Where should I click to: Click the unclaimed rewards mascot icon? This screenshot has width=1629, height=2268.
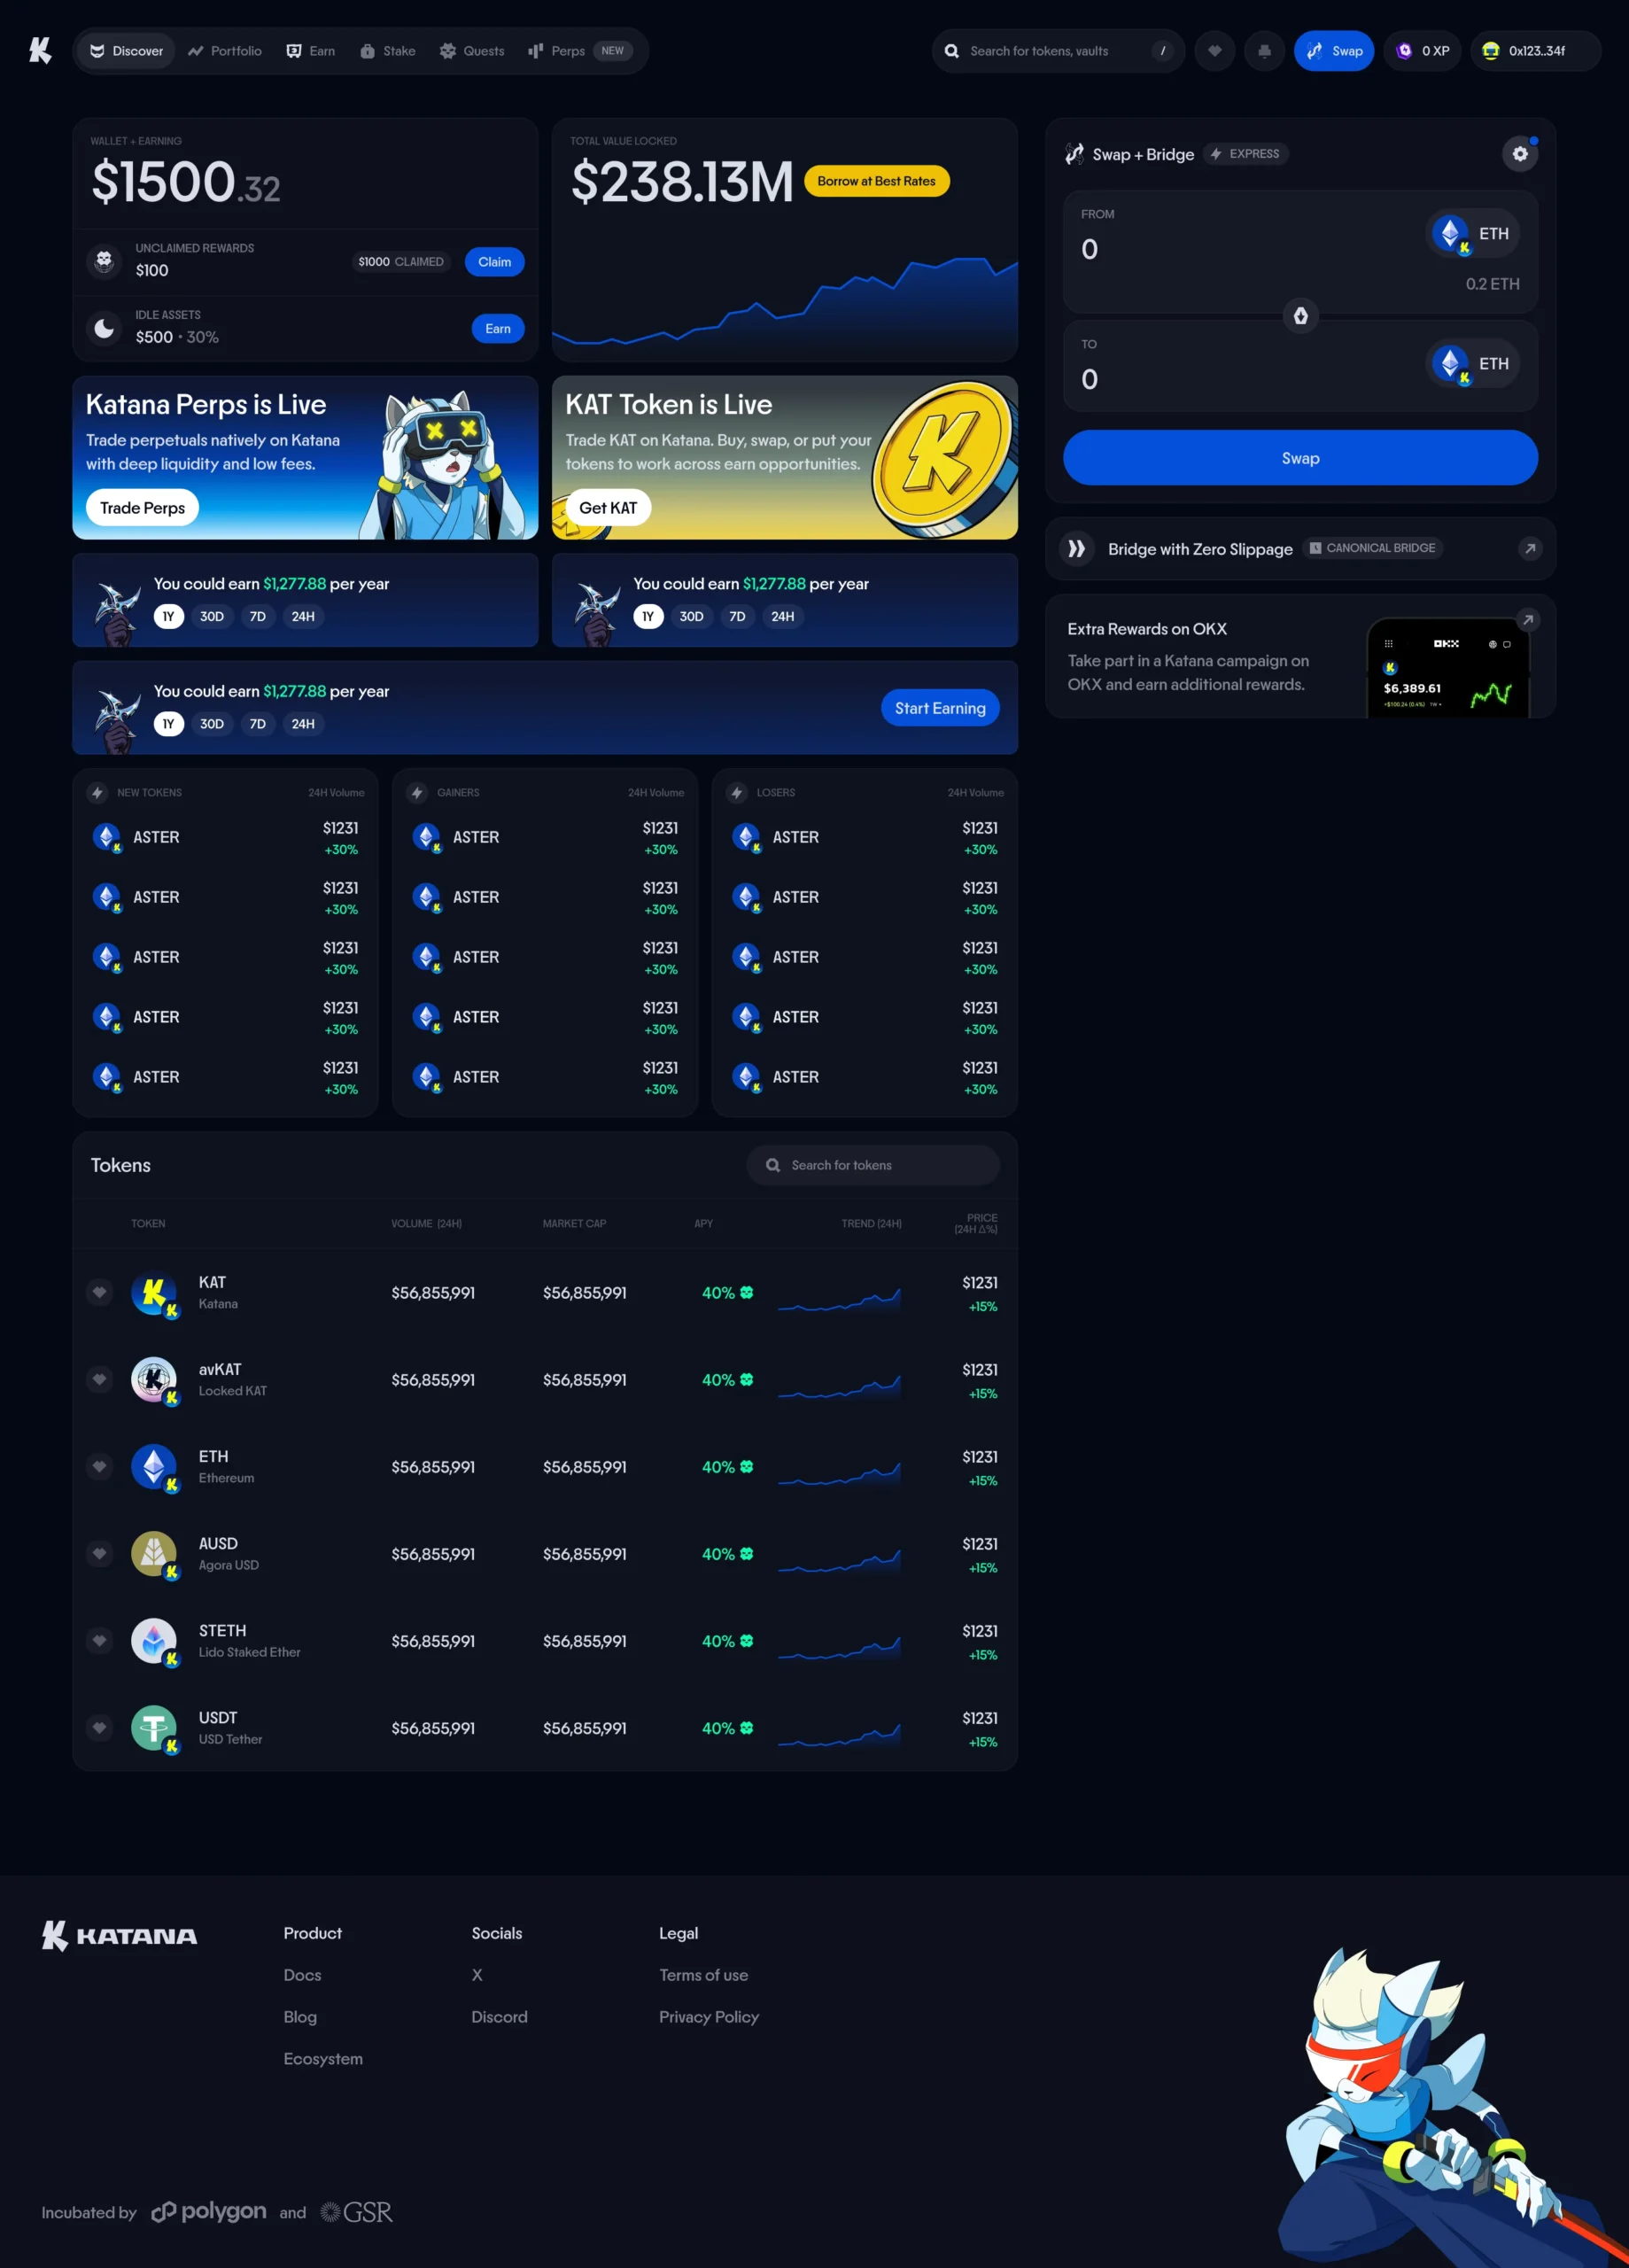(104, 261)
